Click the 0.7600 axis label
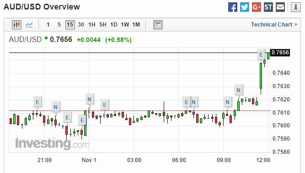This screenshot has height=173, width=305. point(281,126)
